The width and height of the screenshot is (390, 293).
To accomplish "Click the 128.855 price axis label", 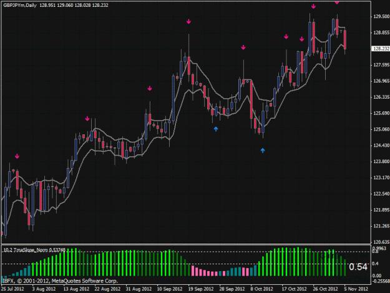I will pyautogui.click(x=381, y=32).
